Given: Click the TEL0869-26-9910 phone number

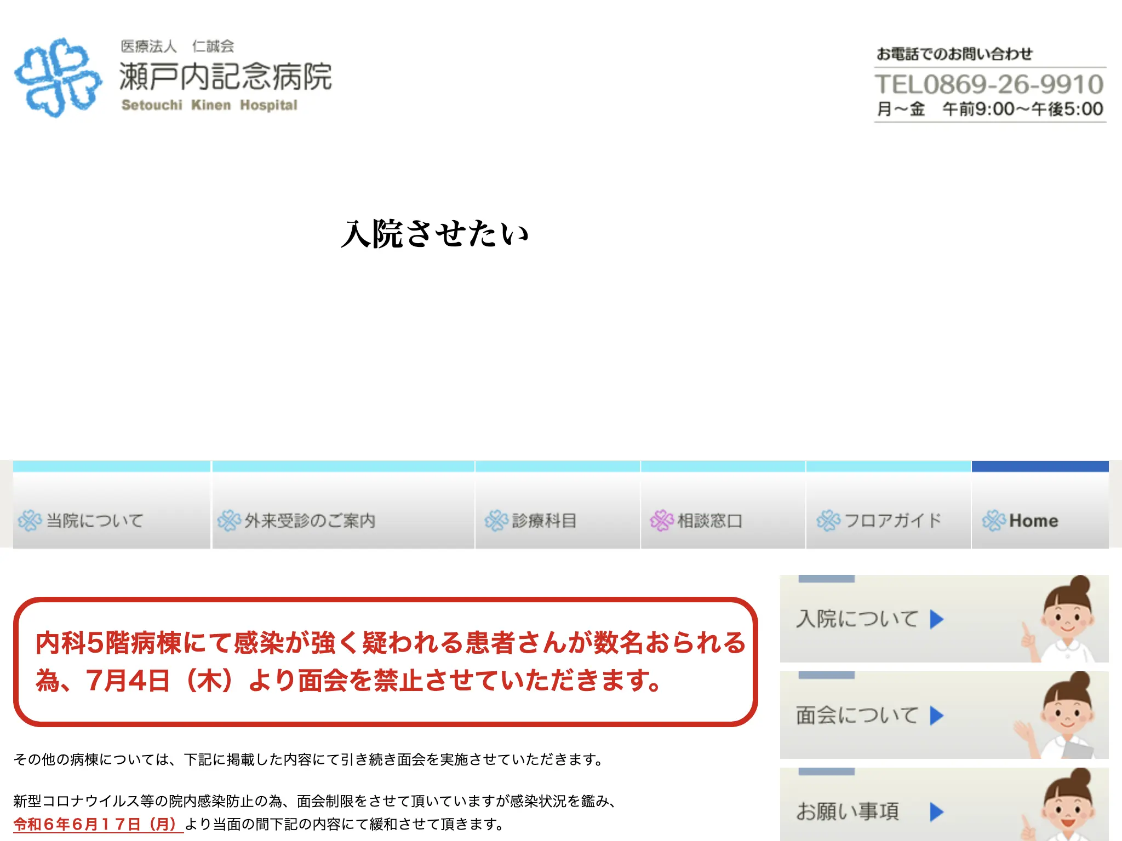Looking at the screenshot, I should pyautogui.click(x=989, y=84).
